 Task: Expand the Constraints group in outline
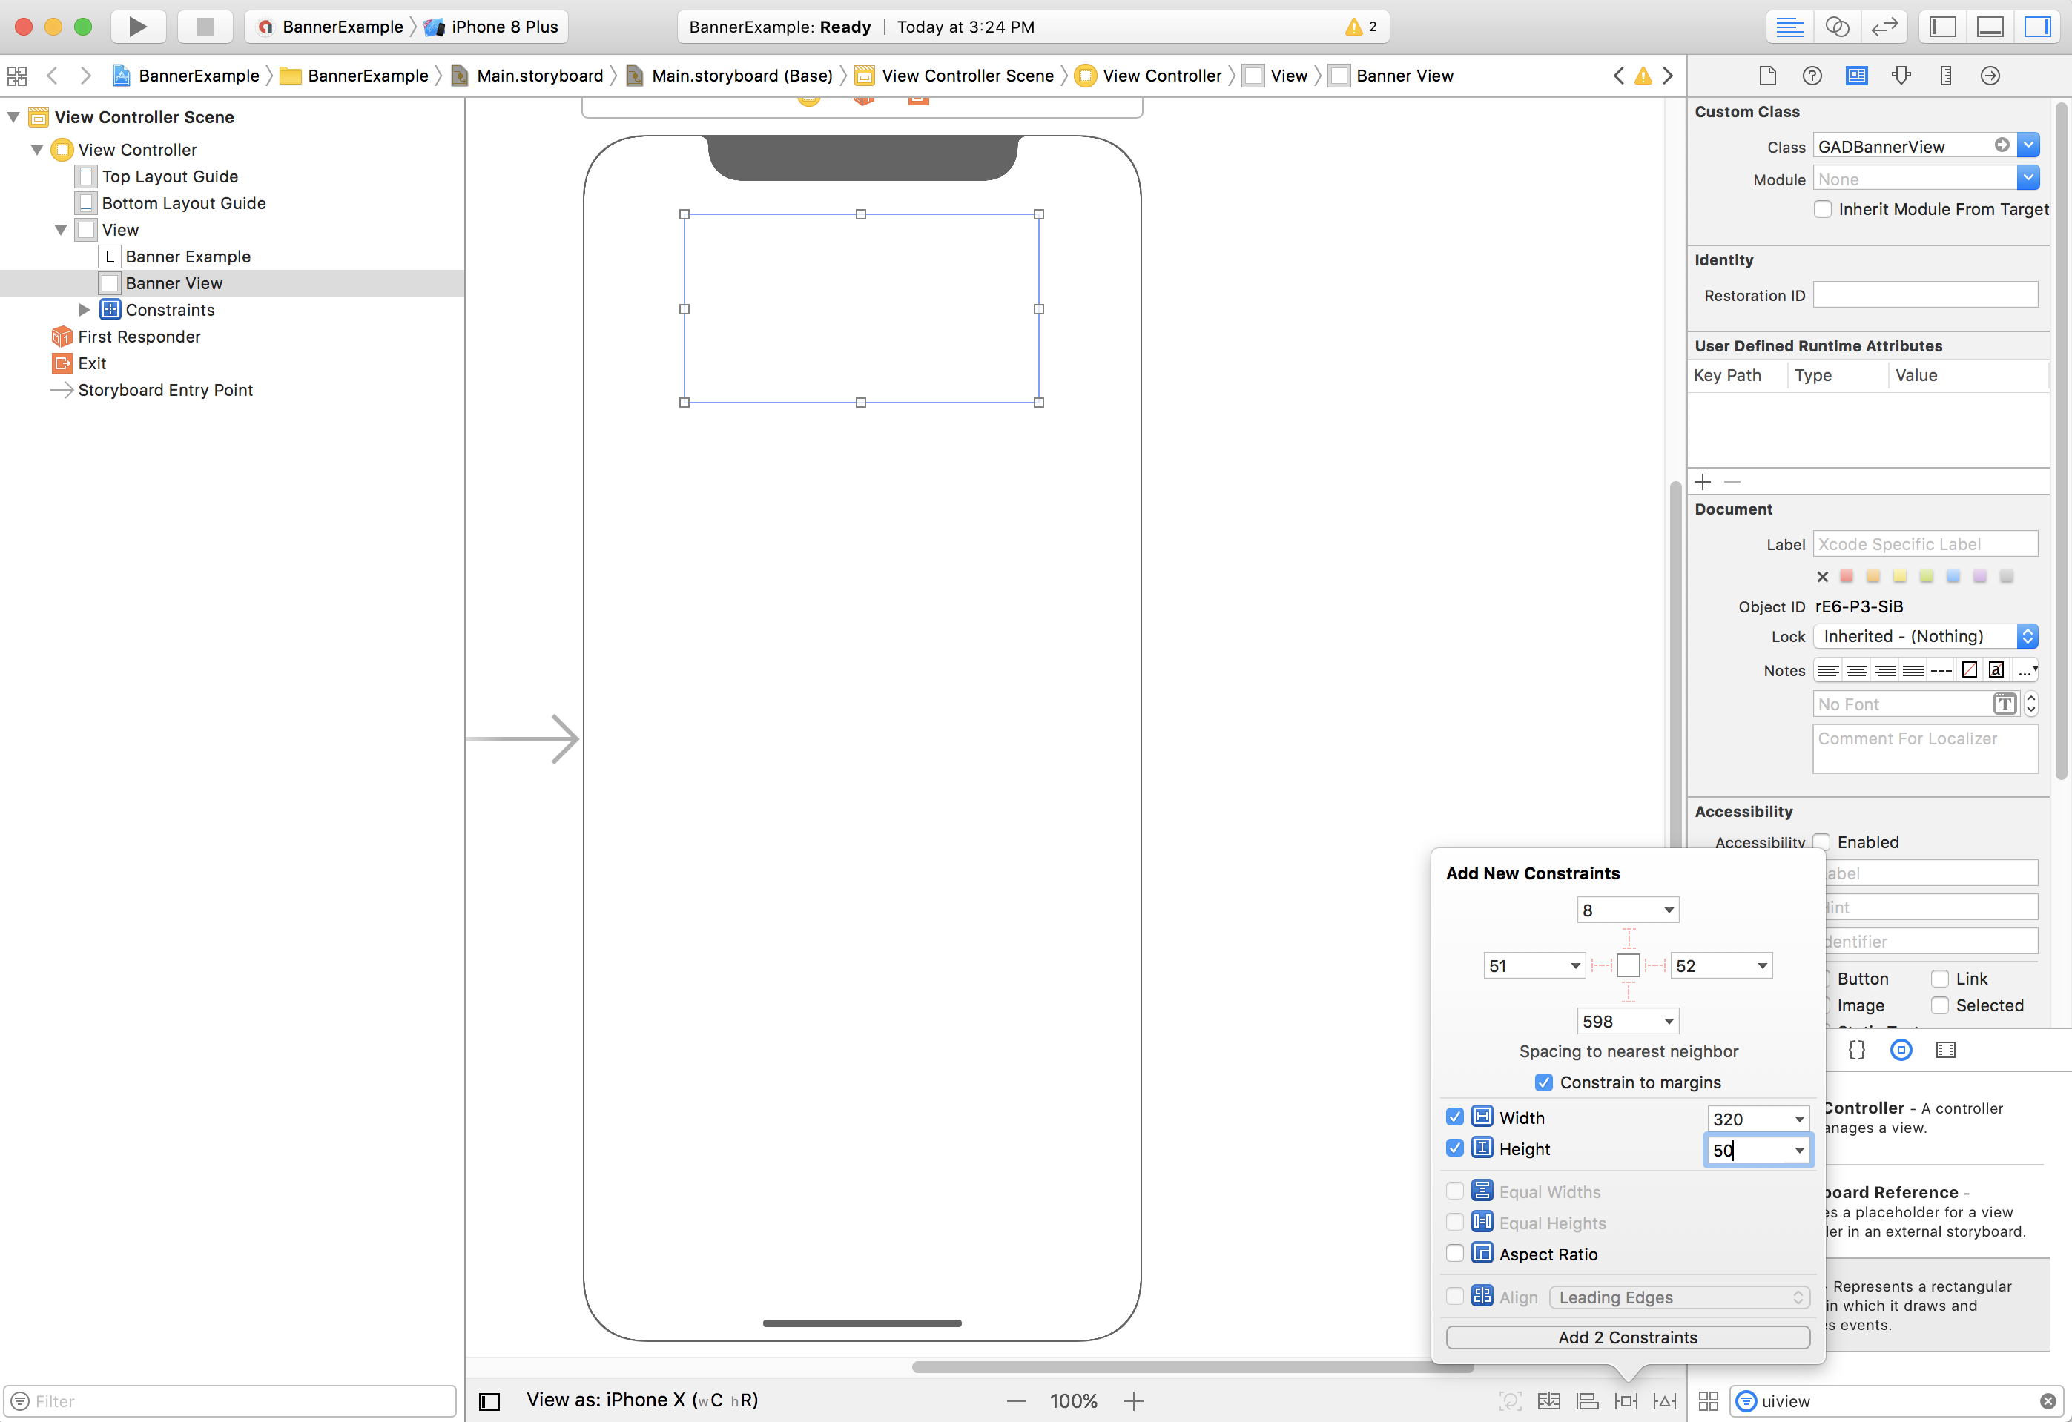point(85,310)
